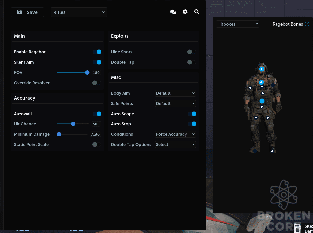Select the small hitbox point just below the chest

coord(262,87)
